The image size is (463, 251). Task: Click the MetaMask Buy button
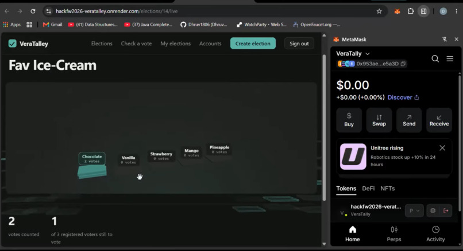click(349, 120)
